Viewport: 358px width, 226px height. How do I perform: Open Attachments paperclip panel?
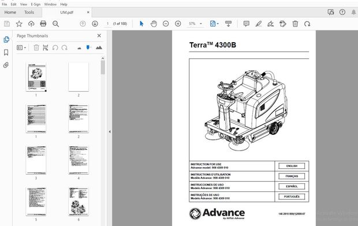coord(6,65)
